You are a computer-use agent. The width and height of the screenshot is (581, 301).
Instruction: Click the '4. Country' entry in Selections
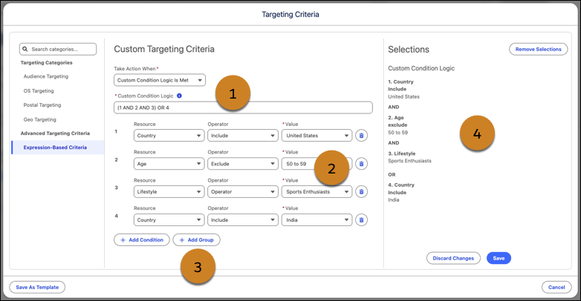401,185
